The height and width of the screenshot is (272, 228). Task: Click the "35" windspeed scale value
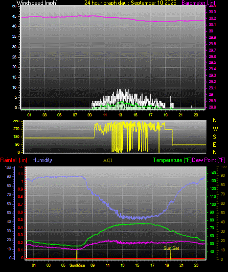[15, 36]
